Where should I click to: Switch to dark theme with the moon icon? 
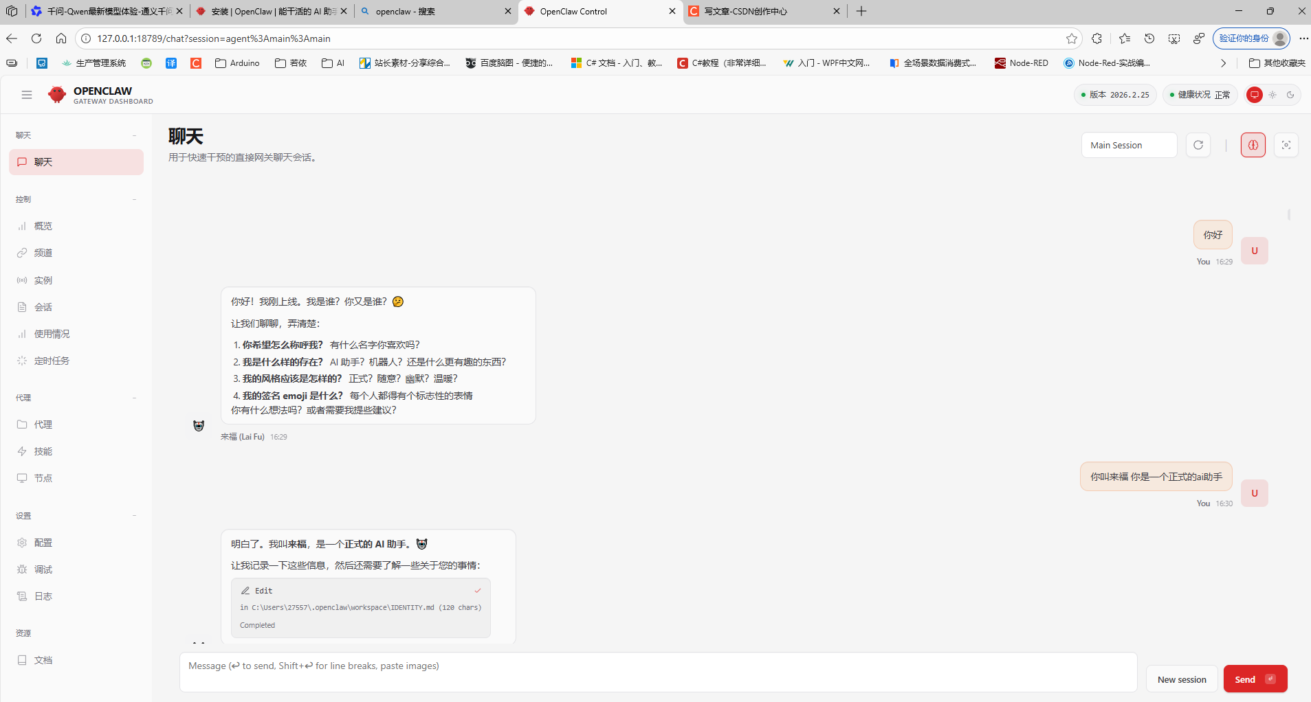[x=1290, y=95]
